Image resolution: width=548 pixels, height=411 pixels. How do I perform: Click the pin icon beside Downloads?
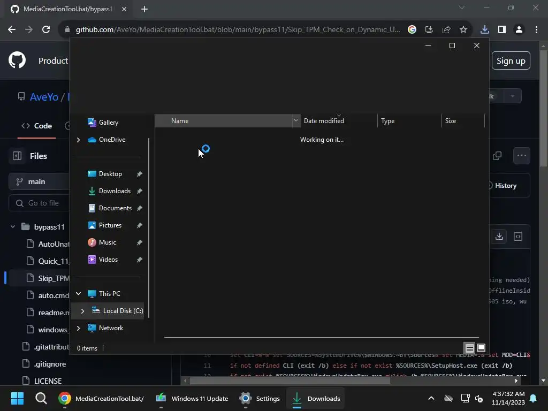click(x=140, y=191)
